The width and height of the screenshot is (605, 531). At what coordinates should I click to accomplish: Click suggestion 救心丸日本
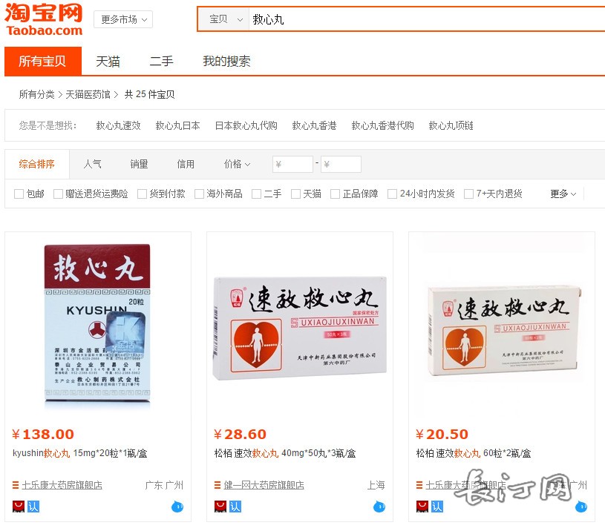point(178,125)
